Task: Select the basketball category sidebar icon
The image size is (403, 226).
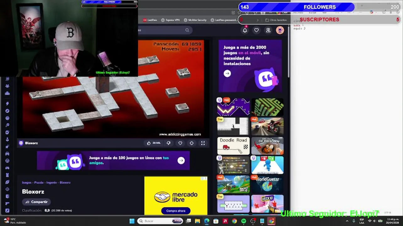Action: pyautogui.click(x=7, y=118)
